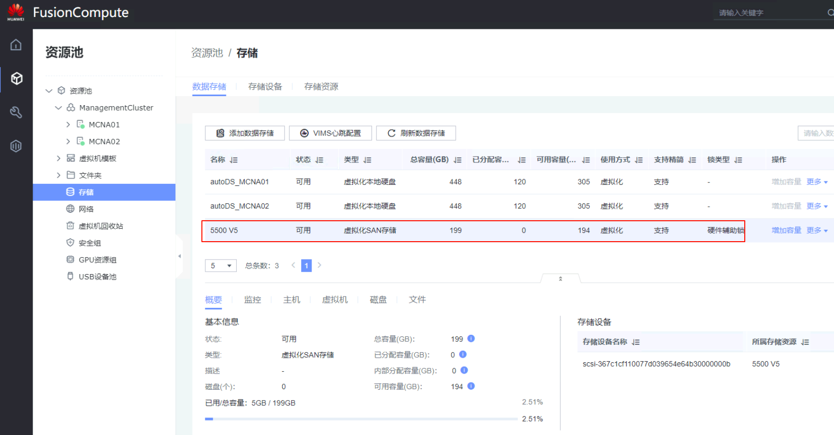Collapse the ManagementCluster tree node
834x435 pixels.
click(x=58, y=108)
